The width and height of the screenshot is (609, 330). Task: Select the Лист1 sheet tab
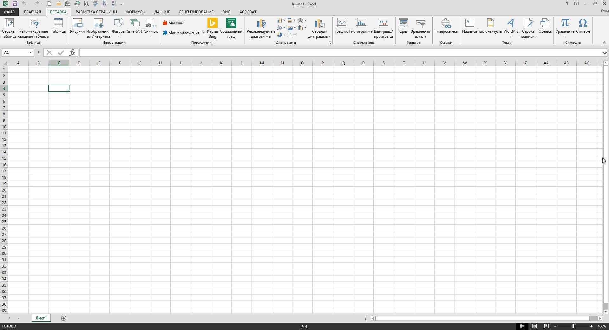coord(41,318)
